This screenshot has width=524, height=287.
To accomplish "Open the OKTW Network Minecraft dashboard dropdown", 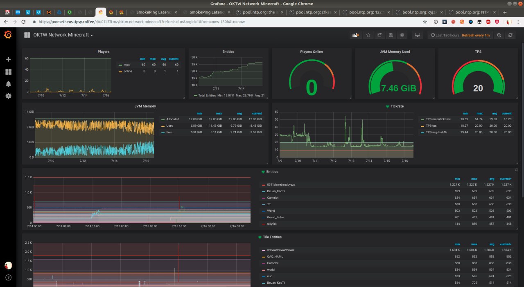I will 63,35.
